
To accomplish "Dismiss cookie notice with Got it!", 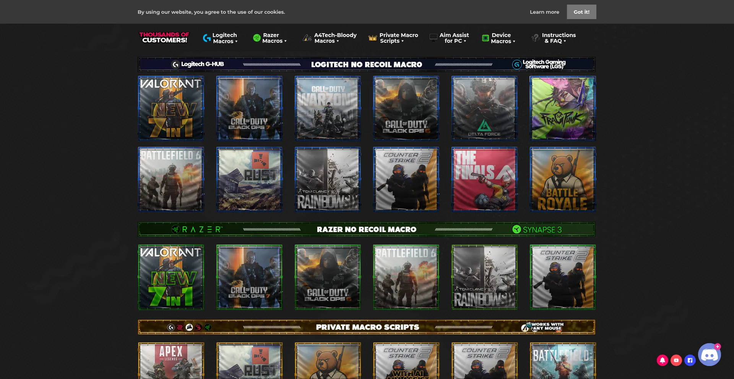I will 581,12.
